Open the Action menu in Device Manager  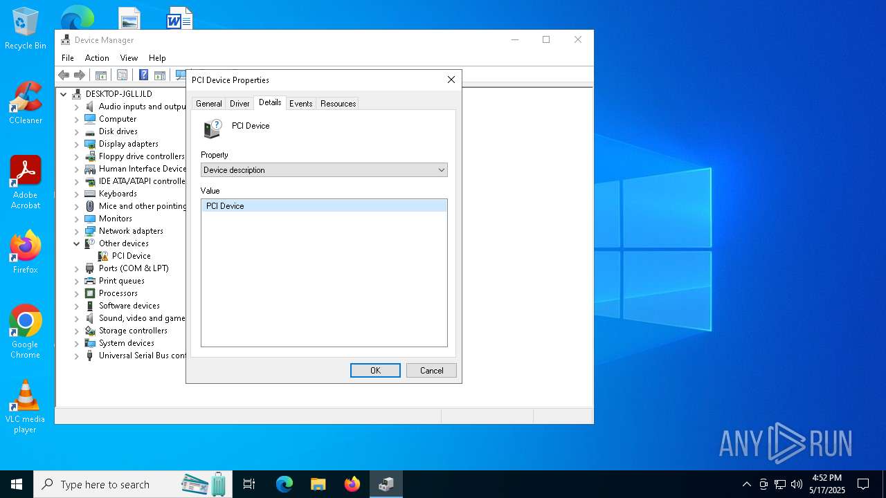97,58
